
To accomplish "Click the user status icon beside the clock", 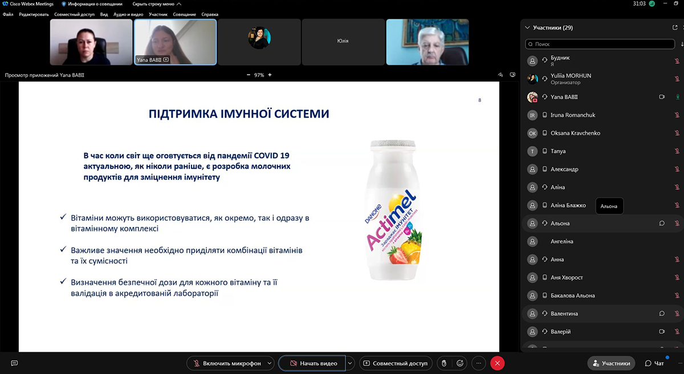I will point(652,3).
